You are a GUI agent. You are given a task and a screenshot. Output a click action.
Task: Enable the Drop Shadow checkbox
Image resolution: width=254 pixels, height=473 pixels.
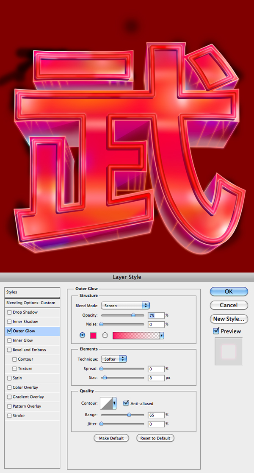pos(10,312)
